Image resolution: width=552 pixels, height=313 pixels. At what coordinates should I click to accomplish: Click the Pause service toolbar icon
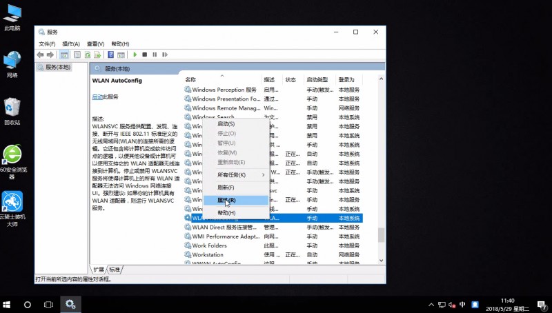point(155,54)
